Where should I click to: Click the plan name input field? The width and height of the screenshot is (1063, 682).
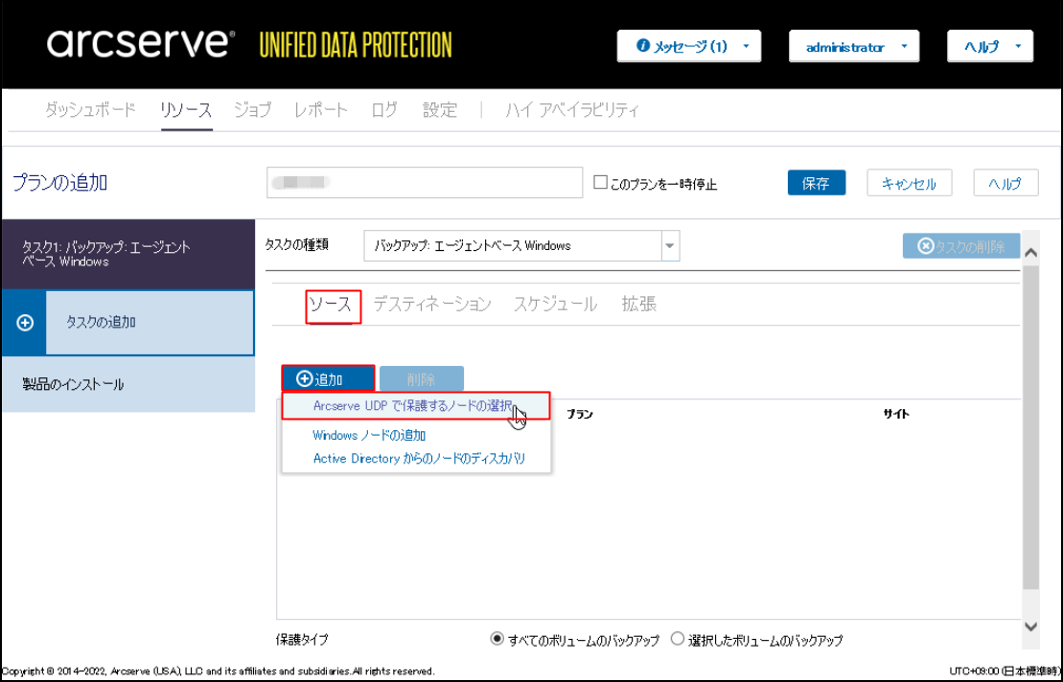pos(425,183)
